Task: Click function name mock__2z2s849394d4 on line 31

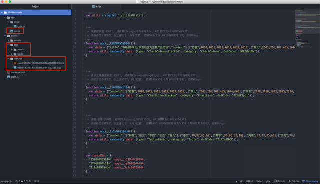Action: [x=114, y=131]
